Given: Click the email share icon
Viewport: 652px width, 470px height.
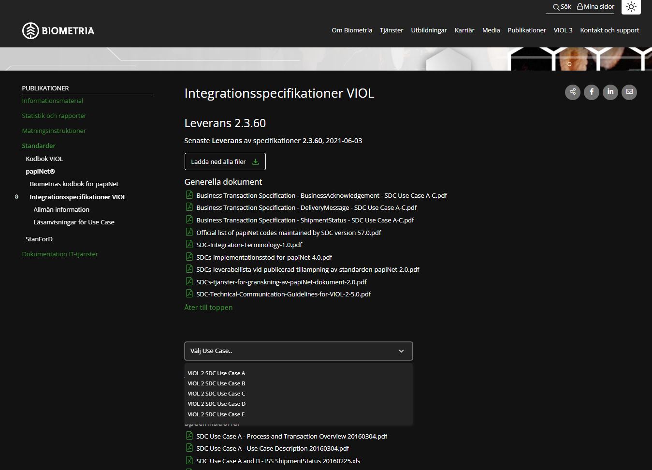Looking at the screenshot, I should tap(629, 92).
